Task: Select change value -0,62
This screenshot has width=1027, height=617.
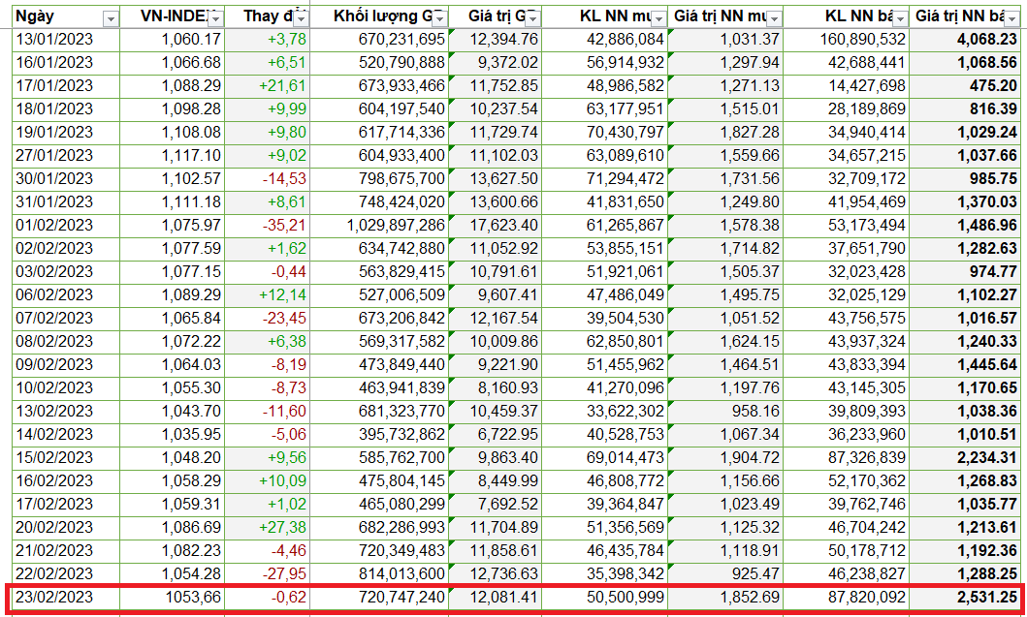Action: pyautogui.click(x=268, y=597)
